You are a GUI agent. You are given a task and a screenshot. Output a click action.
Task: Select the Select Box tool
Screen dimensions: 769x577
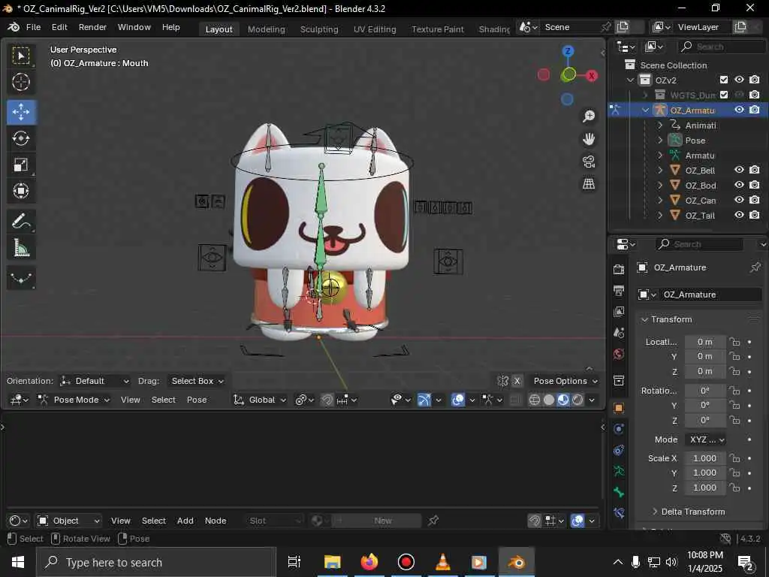[x=21, y=56]
